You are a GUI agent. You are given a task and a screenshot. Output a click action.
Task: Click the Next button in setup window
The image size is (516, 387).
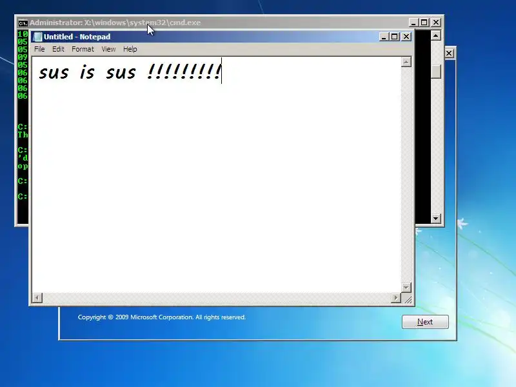425,321
